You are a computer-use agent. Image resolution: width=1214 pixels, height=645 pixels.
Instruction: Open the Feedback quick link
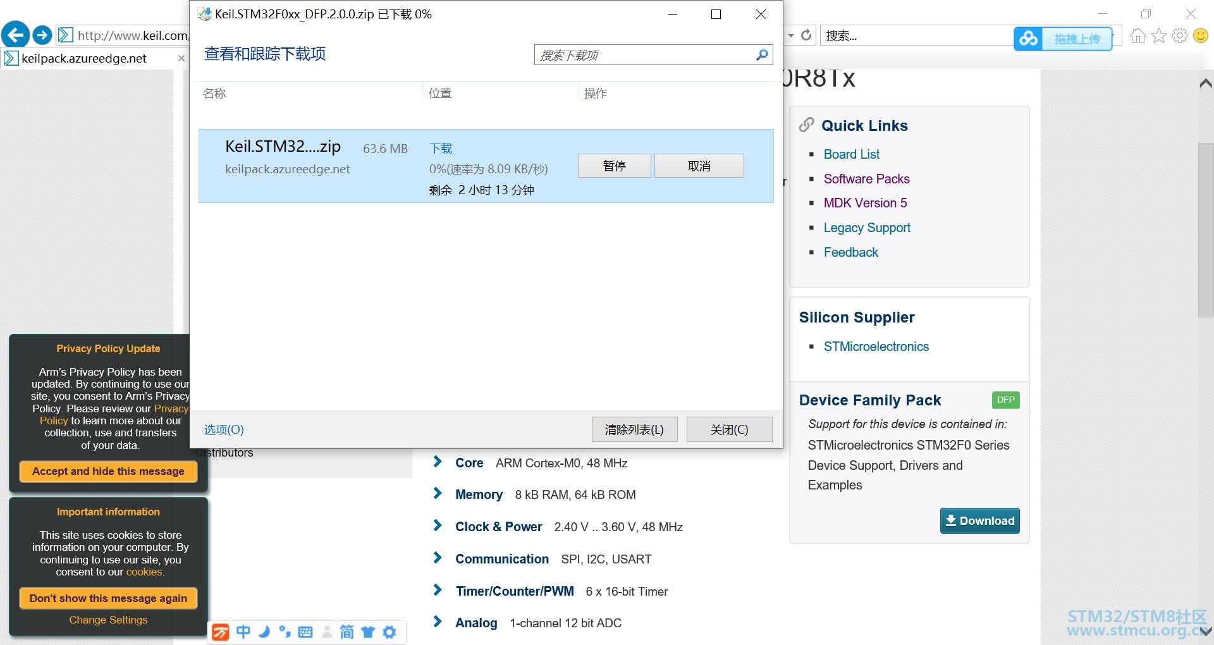pos(850,252)
